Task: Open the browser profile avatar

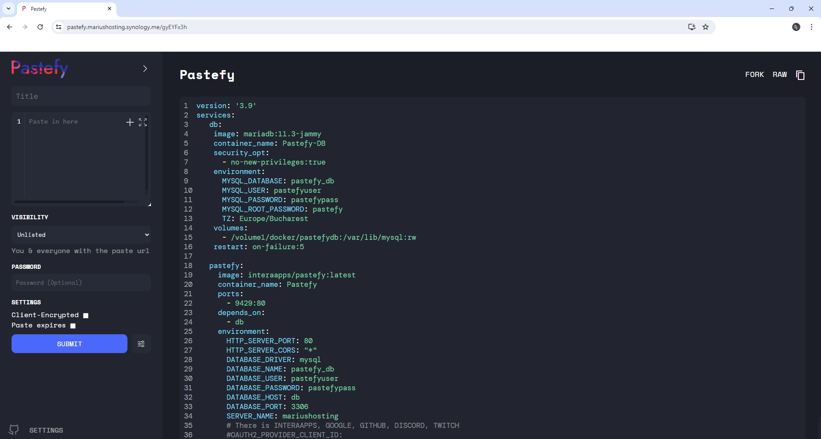Action: [796, 27]
